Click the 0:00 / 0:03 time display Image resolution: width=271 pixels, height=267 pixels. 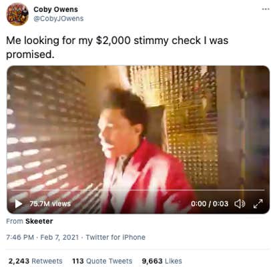point(210,204)
